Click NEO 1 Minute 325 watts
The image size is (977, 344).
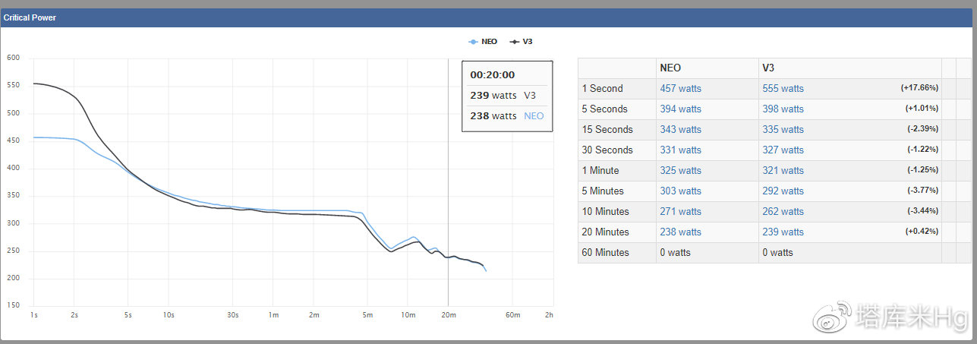tap(680, 171)
